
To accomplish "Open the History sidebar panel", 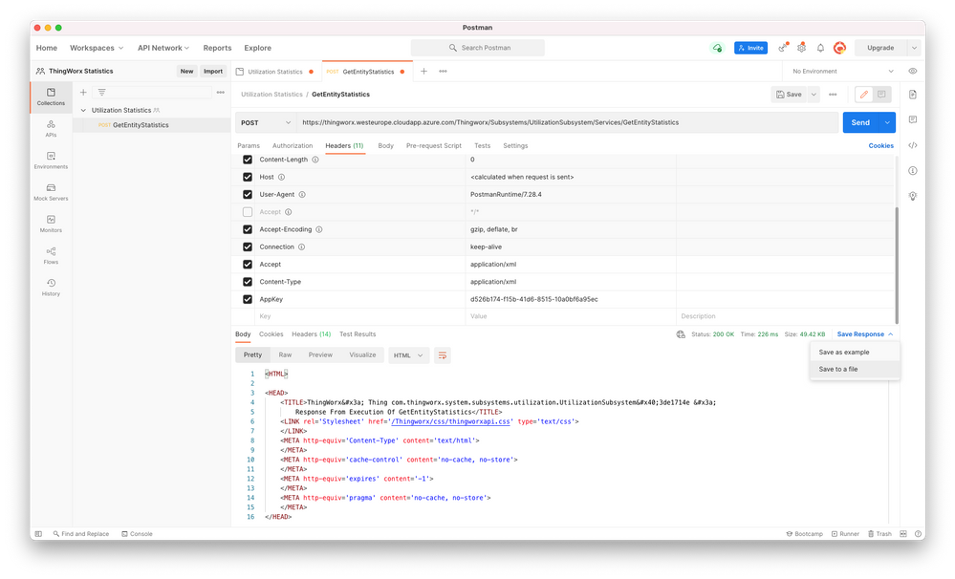I will click(x=51, y=287).
